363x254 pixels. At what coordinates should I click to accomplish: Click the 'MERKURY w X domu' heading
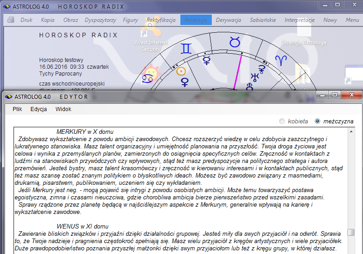coord(85,132)
